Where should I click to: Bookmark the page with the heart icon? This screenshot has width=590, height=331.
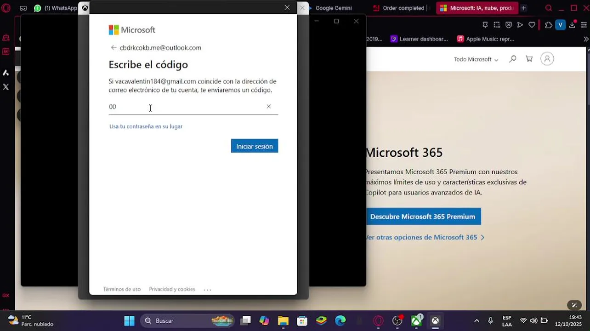click(x=532, y=25)
